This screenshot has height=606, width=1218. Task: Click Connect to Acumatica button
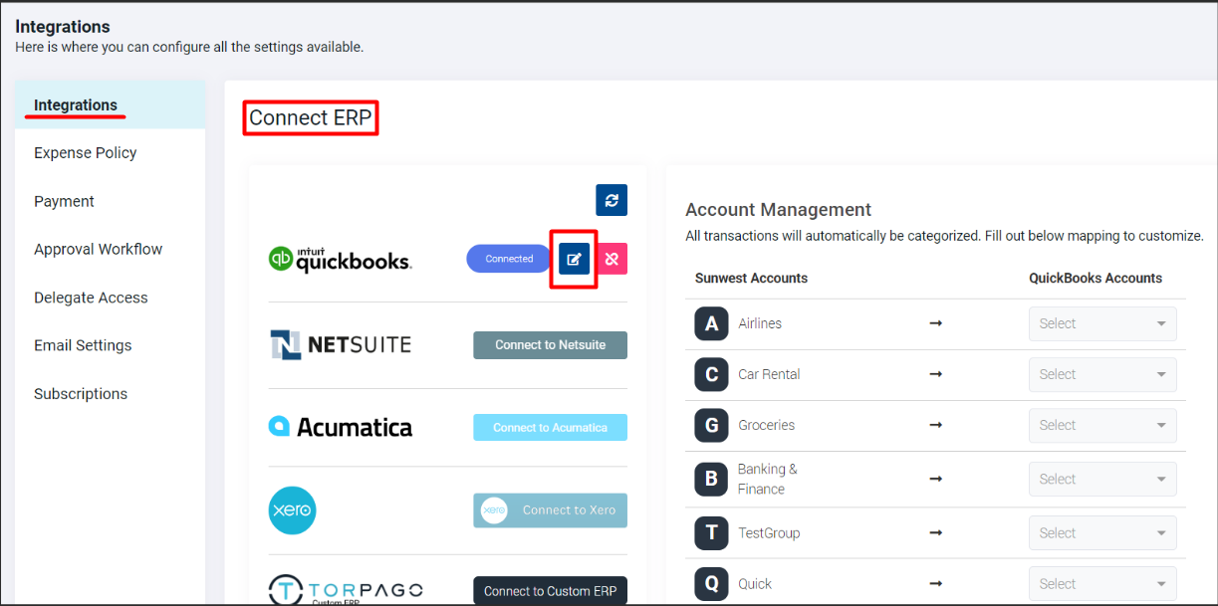550,428
